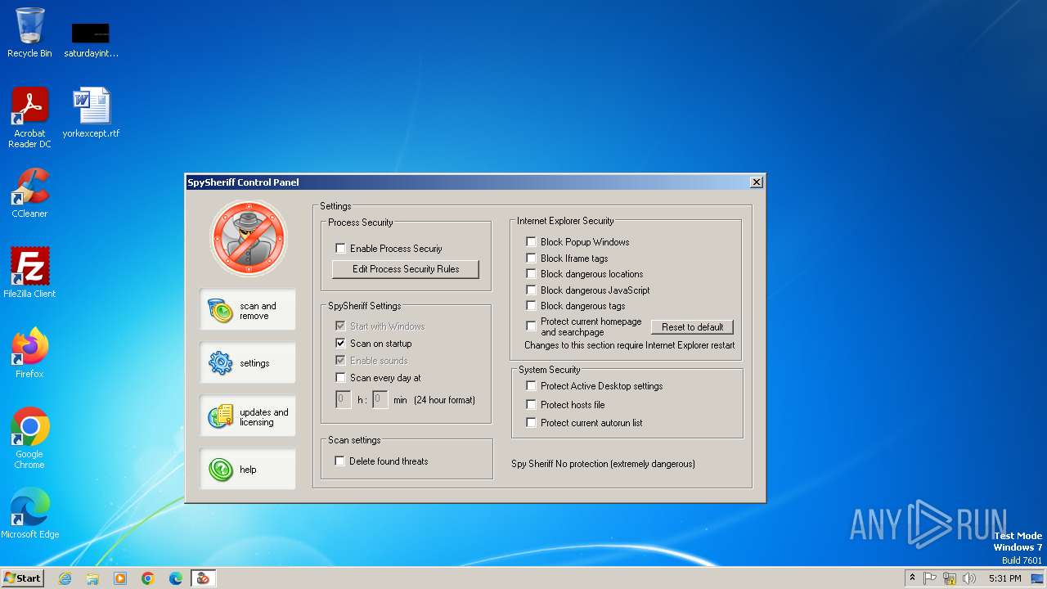
Task: Select yorkexcept.rtf document icon
Action: pyautogui.click(x=91, y=113)
